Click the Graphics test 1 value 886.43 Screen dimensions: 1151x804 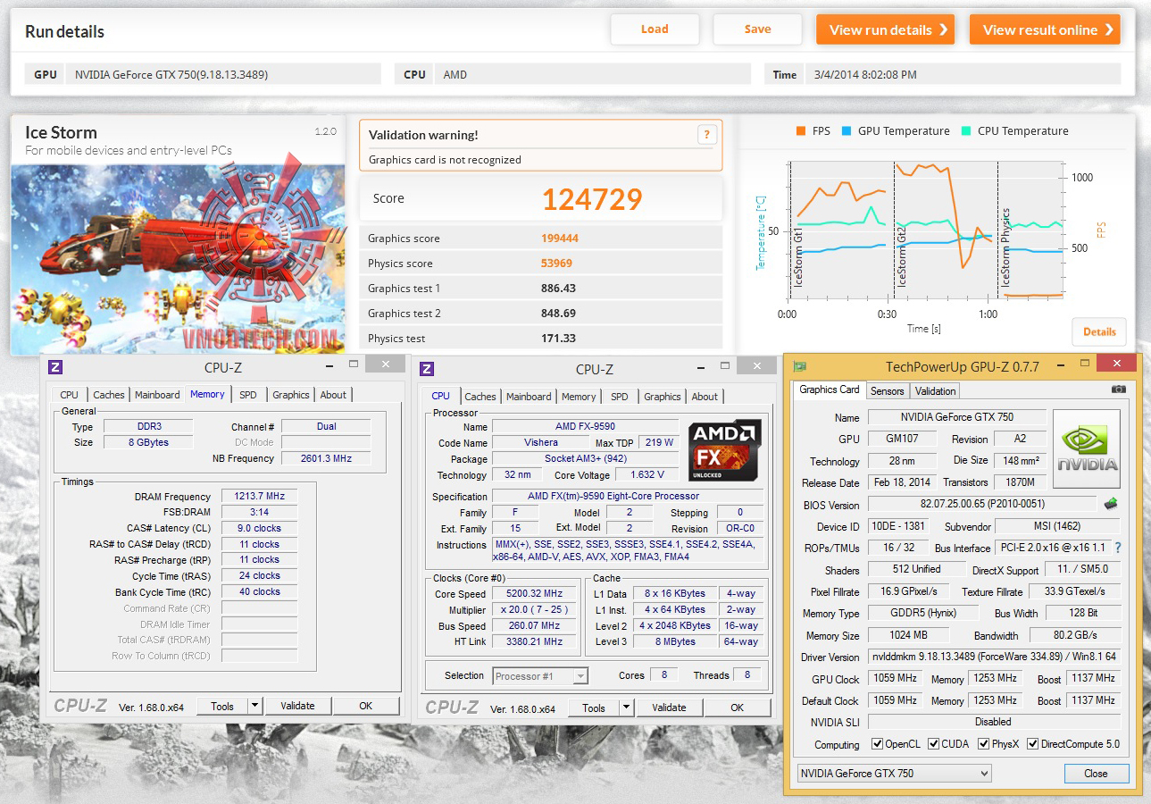point(559,289)
